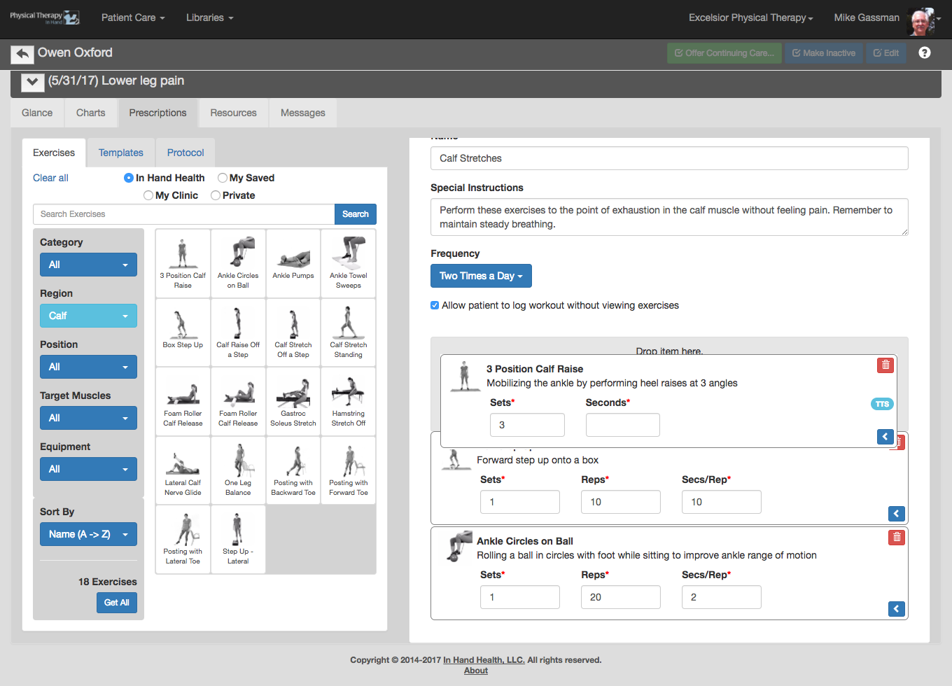Select the My Saved radio button

click(x=223, y=178)
